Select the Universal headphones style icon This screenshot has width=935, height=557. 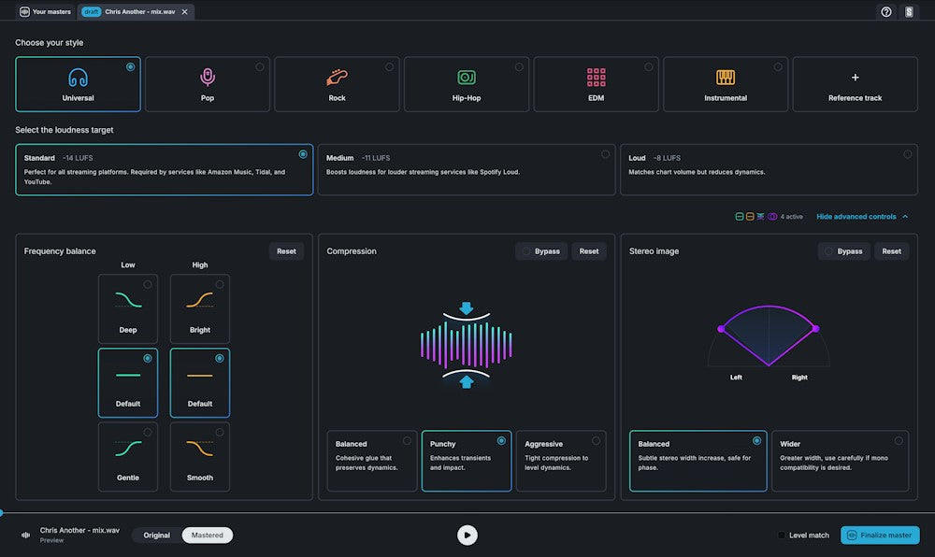click(x=78, y=78)
